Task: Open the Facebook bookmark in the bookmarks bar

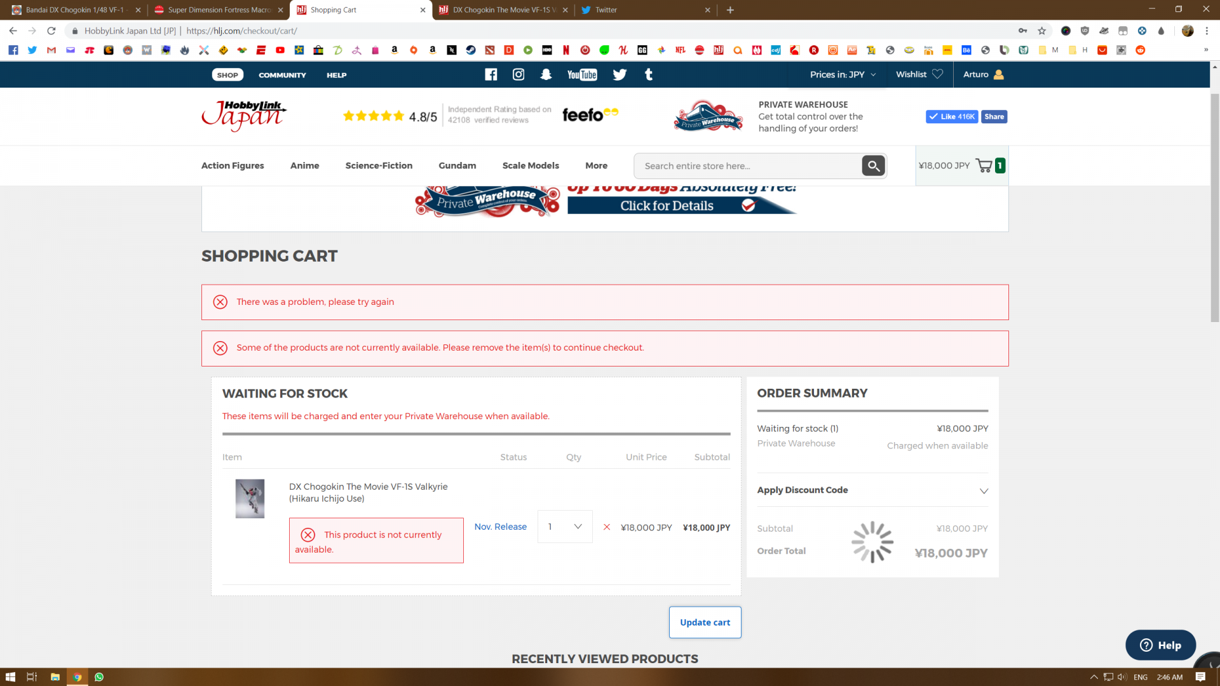Action: click(13, 50)
